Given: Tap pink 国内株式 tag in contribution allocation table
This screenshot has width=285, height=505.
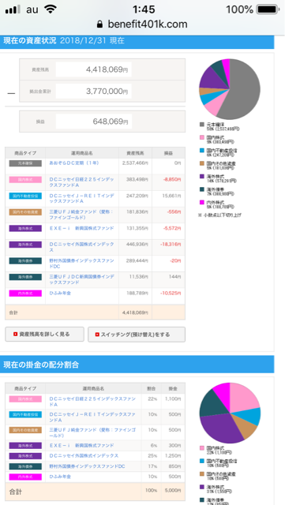Looking at the screenshot, I should click(x=25, y=399).
